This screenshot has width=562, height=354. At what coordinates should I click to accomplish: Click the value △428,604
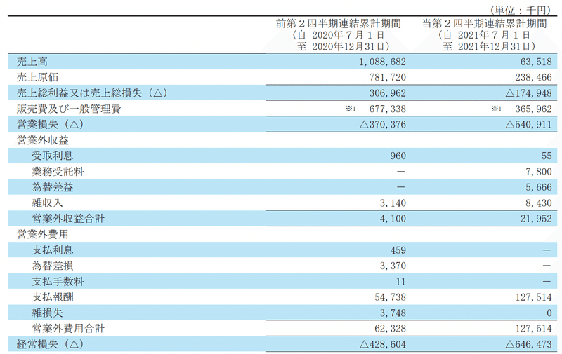click(x=382, y=345)
